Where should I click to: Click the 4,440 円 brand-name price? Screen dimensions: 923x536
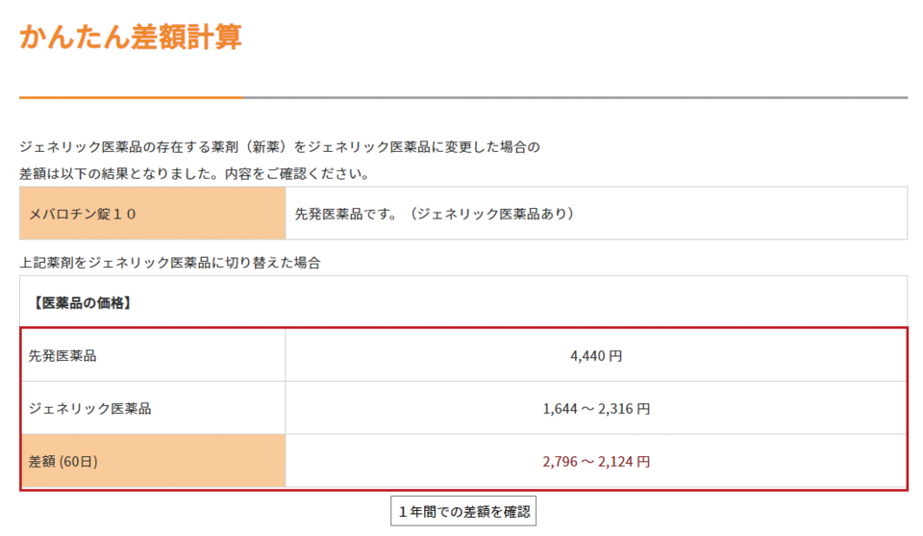[x=596, y=355]
